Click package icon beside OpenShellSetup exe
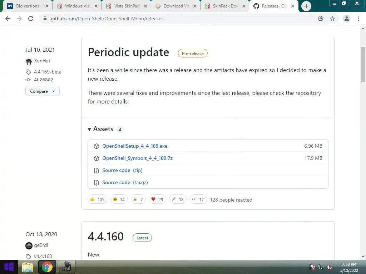The width and height of the screenshot is (366, 274). coord(97,146)
